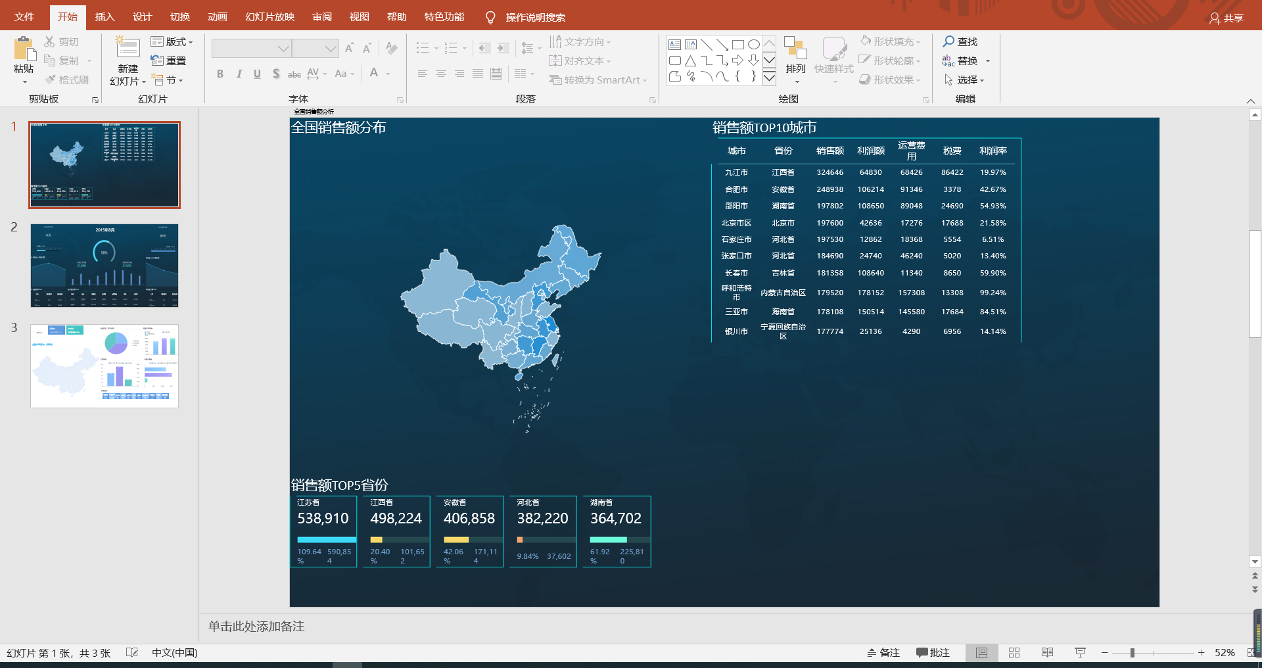Click the zoom out minus button
Viewport: 1262px width, 668px height.
click(x=1105, y=652)
